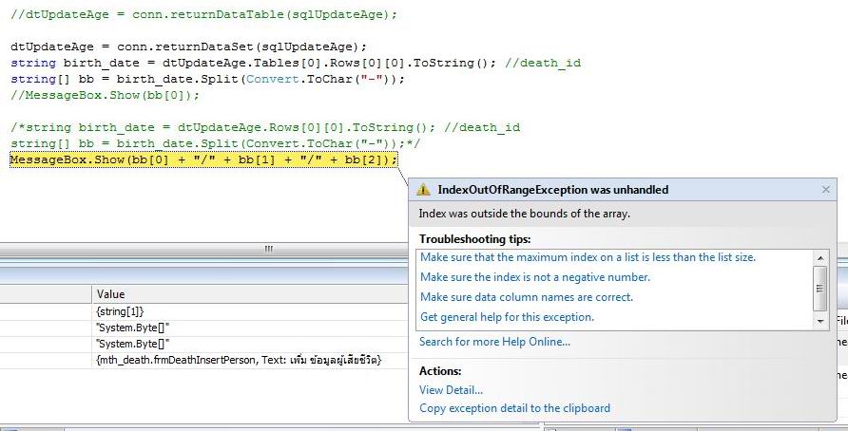Click 'Index was outside the bounds' message text

click(525, 214)
